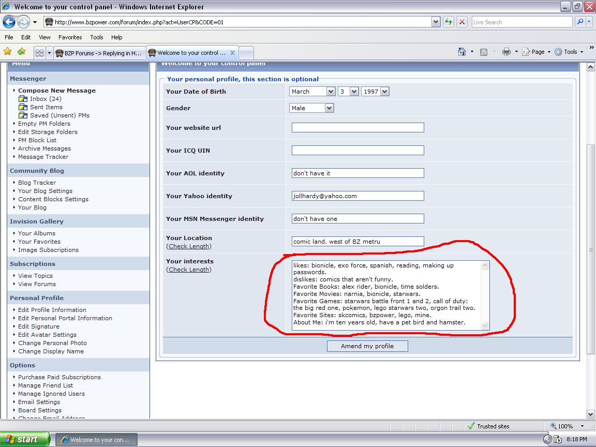Click the AOL identity input field
The image size is (596, 447).
click(x=357, y=173)
